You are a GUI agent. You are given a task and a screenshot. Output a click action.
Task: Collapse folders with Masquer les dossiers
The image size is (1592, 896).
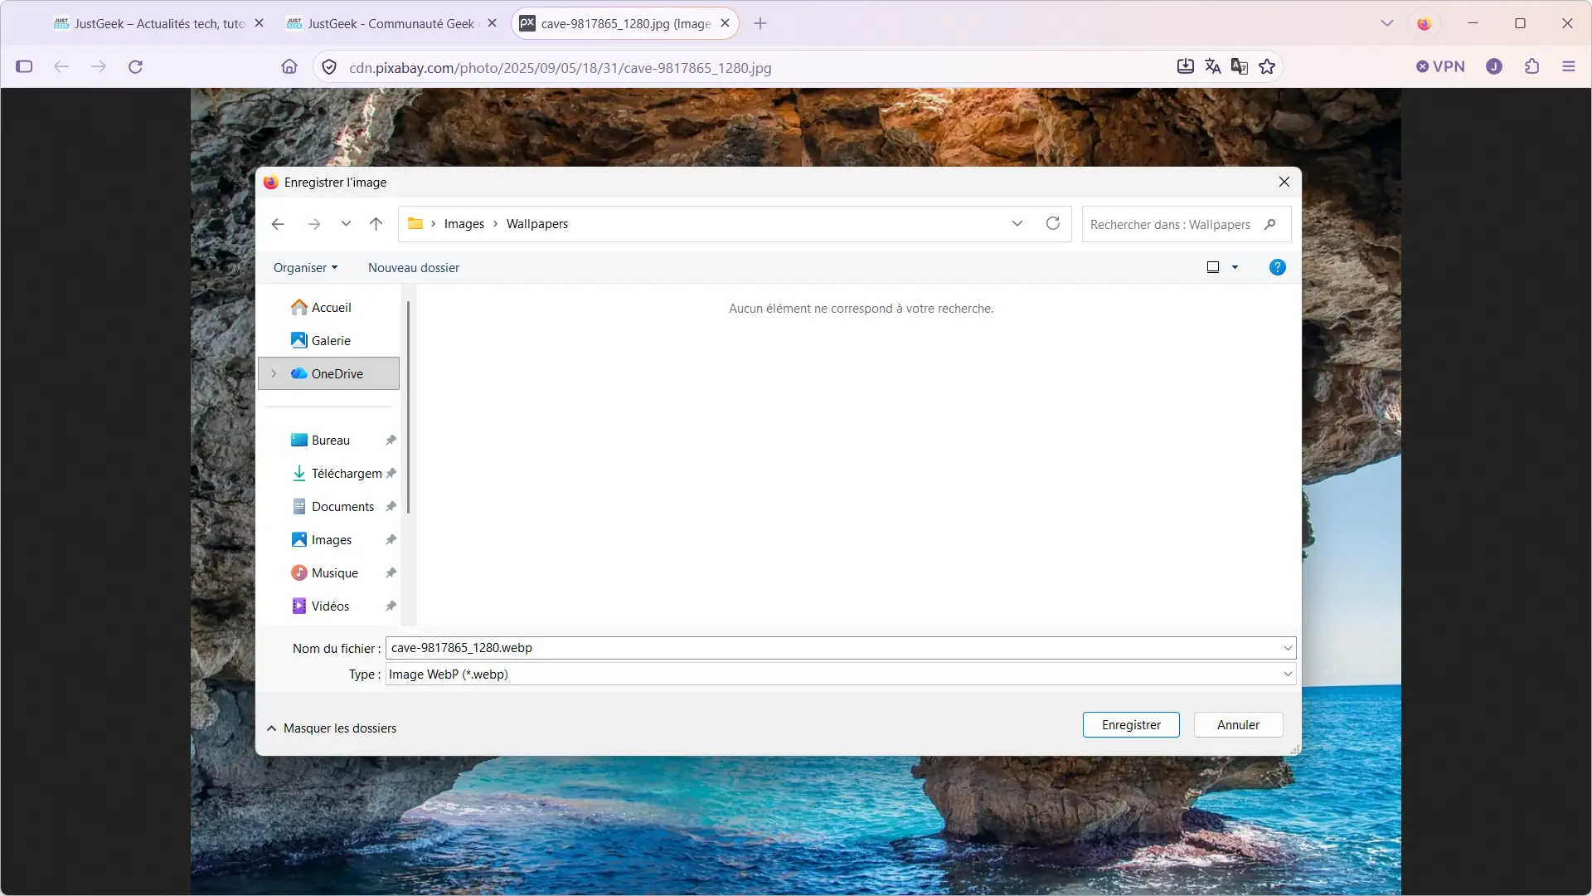click(332, 728)
